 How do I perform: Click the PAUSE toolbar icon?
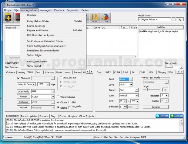point(94,18)
